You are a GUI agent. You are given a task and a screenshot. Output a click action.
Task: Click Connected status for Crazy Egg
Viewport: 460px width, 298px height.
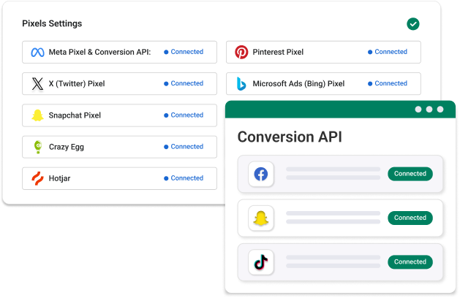184,147
